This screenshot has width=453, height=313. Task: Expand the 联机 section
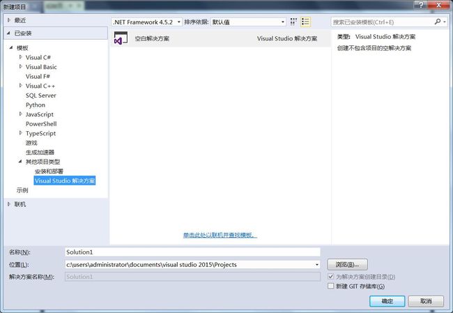[9, 204]
